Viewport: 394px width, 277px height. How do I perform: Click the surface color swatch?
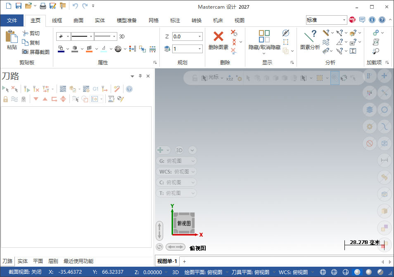point(89,49)
